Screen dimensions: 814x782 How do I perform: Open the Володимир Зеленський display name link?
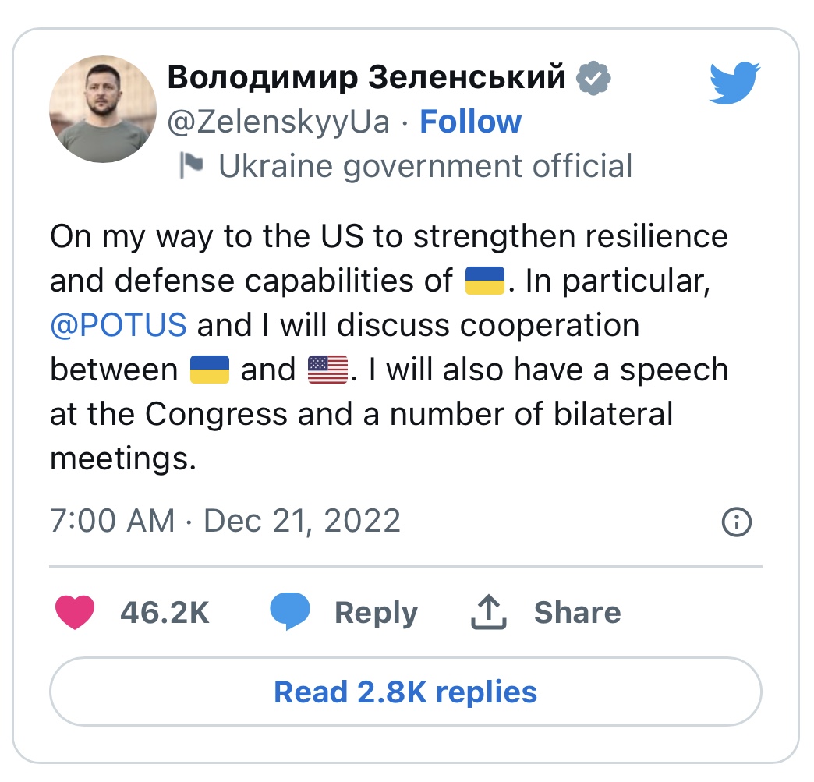coord(366,77)
